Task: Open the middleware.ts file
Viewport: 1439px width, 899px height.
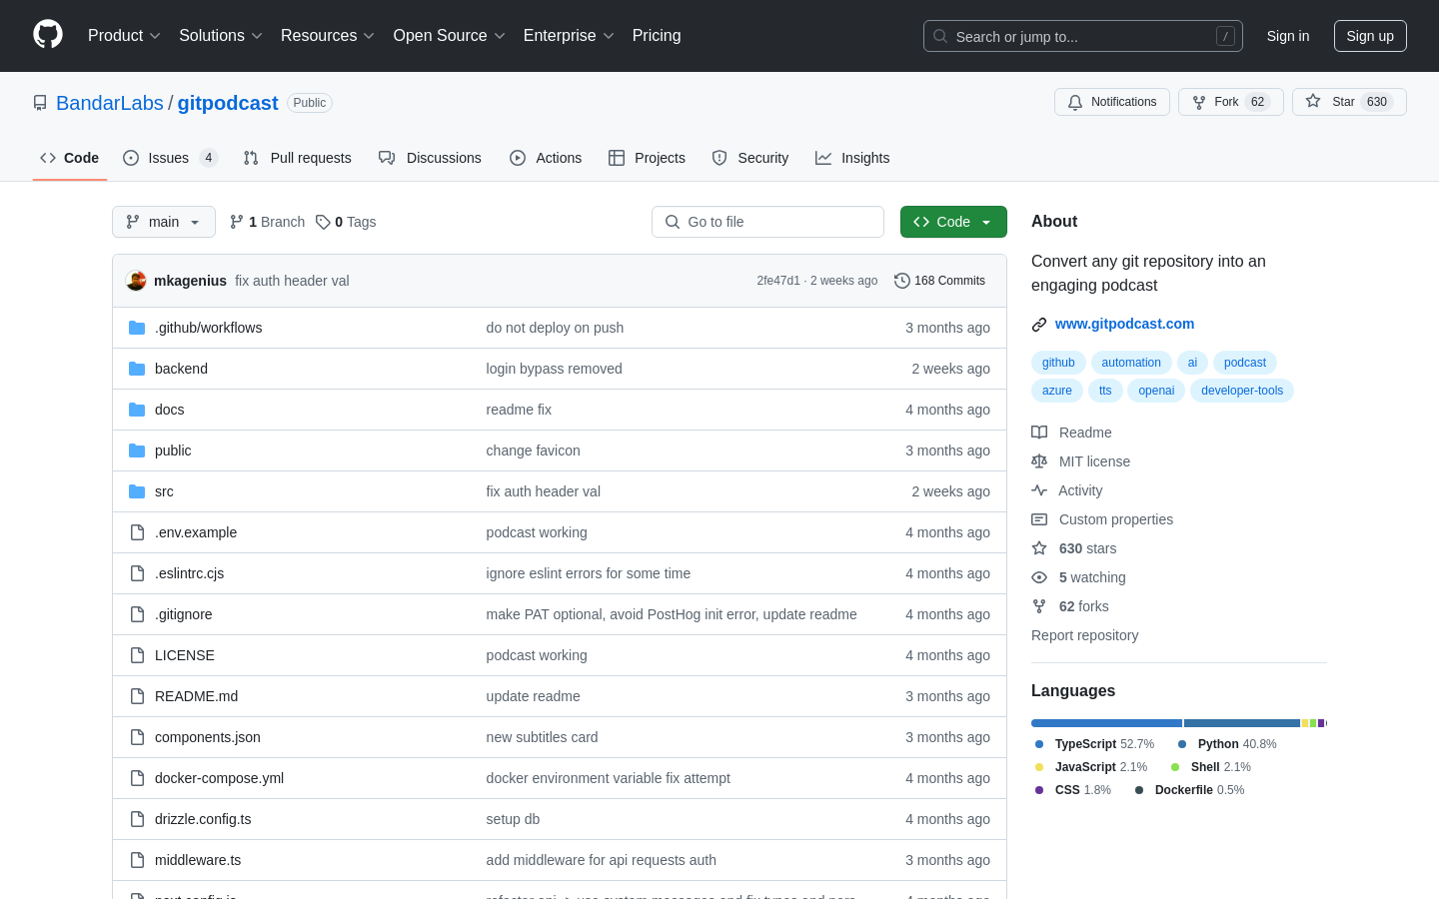Action: click(x=198, y=860)
